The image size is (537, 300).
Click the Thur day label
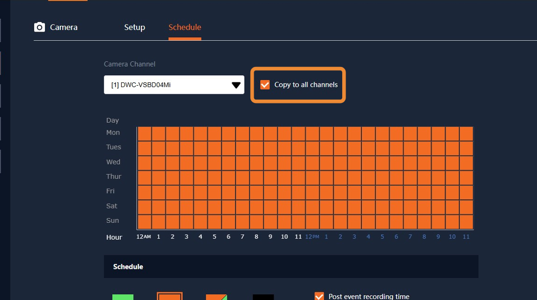point(114,176)
